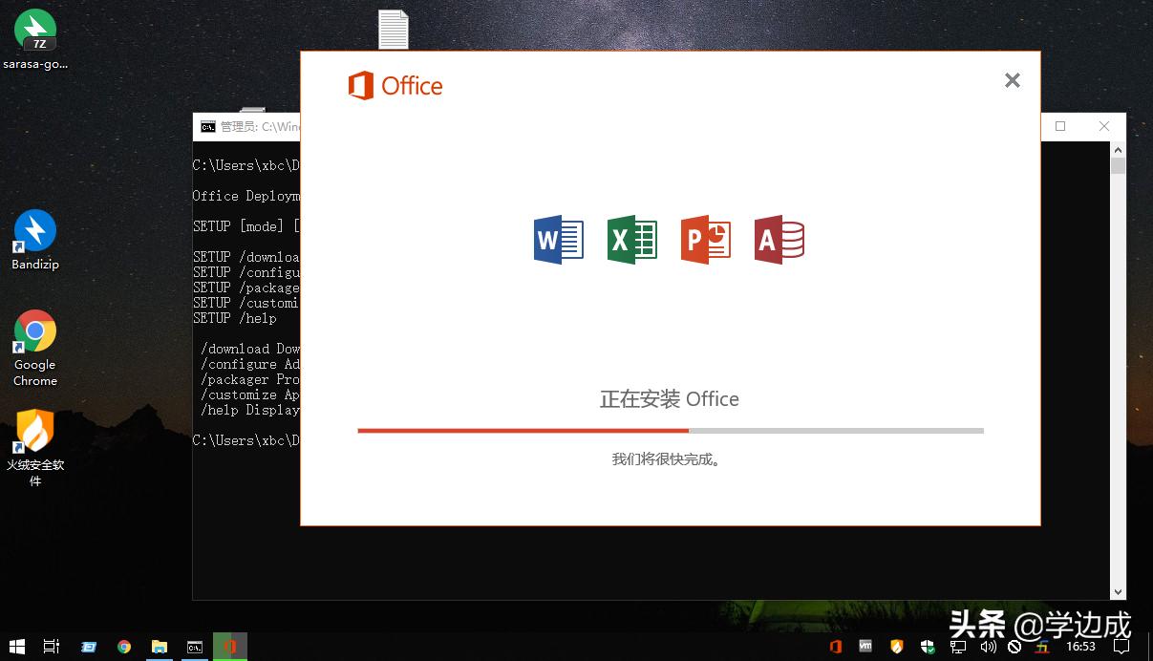Click the Word icon in the installer

558,240
